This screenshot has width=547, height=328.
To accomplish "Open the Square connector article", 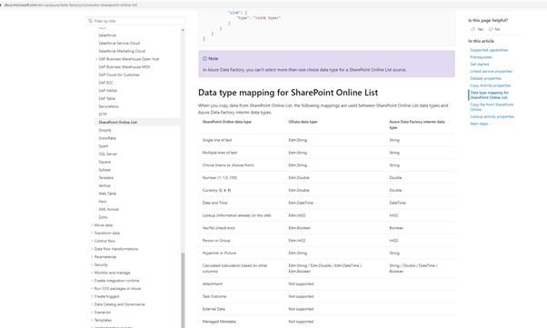I will [104, 162].
